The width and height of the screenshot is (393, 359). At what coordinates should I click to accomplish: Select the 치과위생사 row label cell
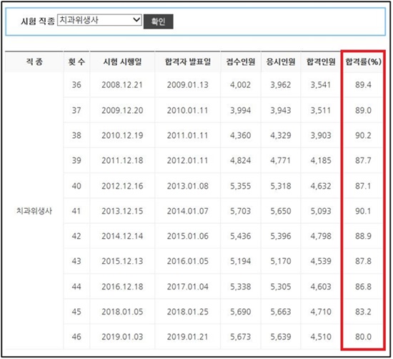pyautogui.click(x=34, y=211)
